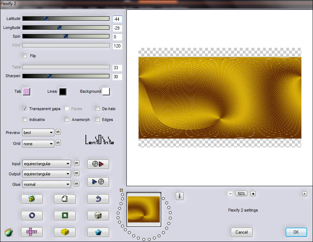Image resolution: width=313 pixels, height=242 pixels.
Task: Open the Preview quality dropdown
Action: click(38, 133)
